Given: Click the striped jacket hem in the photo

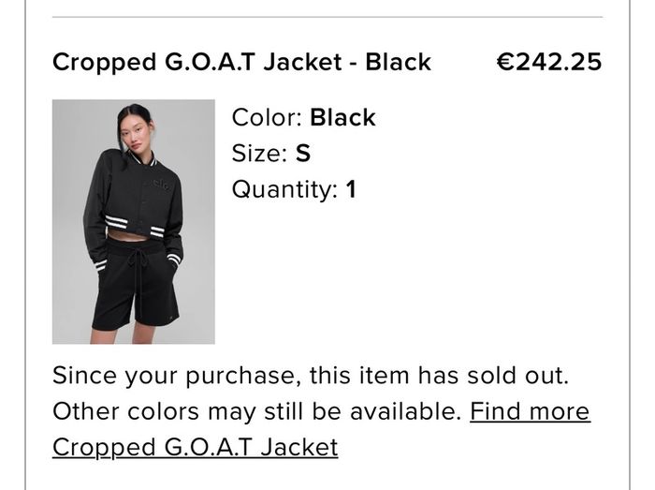Looking at the screenshot, I should pyautogui.click(x=135, y=227).
